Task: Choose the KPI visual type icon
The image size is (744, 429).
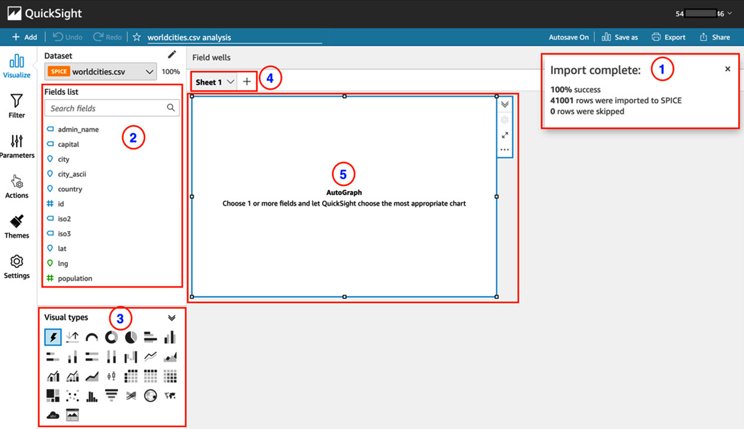Action: (73, 337)
